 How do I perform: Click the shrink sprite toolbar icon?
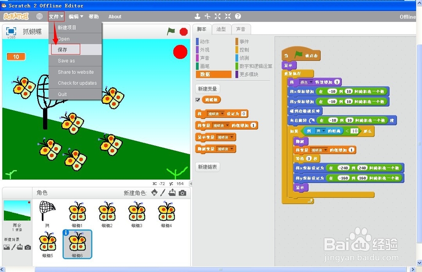[x=227, y=16]
